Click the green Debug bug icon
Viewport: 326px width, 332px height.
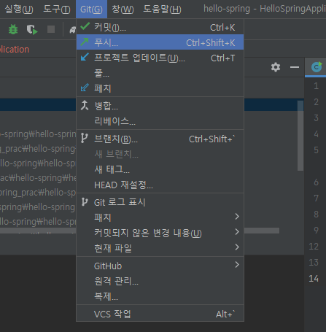(x=13, y=29)
